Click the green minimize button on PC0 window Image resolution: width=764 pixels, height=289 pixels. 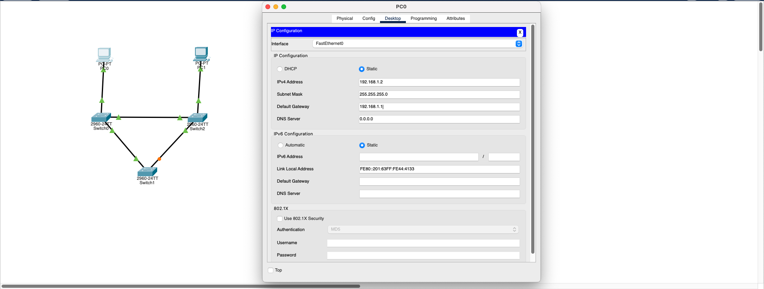tap(284, 7)
